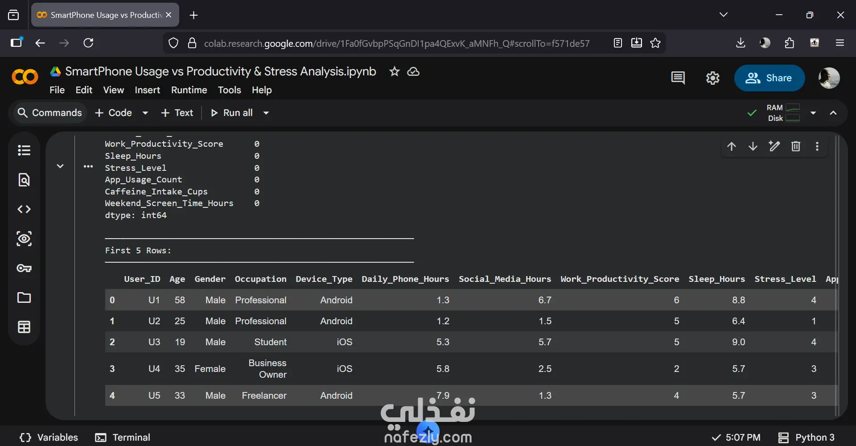Open the Terminal panel at bottom

click(123, 437)
